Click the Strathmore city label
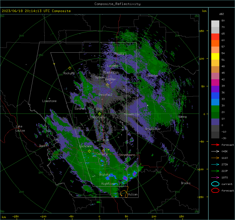Image resolution: width=235 pixels, height=220 pixels. click(x=127, y=155)
